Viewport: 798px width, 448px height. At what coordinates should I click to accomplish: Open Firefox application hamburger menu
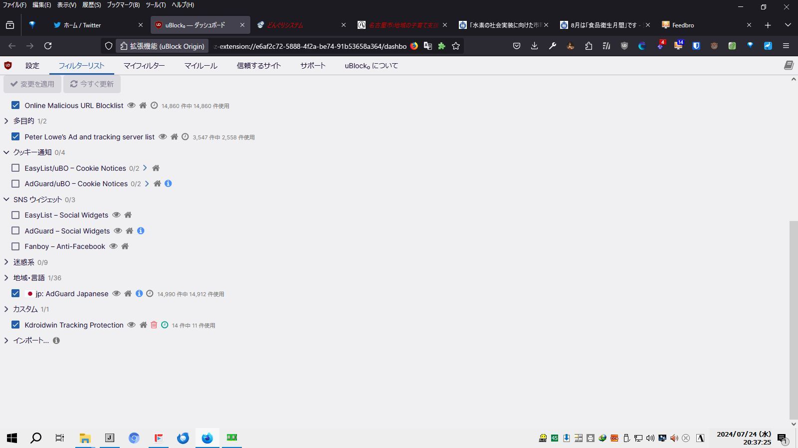click(786, 46)
